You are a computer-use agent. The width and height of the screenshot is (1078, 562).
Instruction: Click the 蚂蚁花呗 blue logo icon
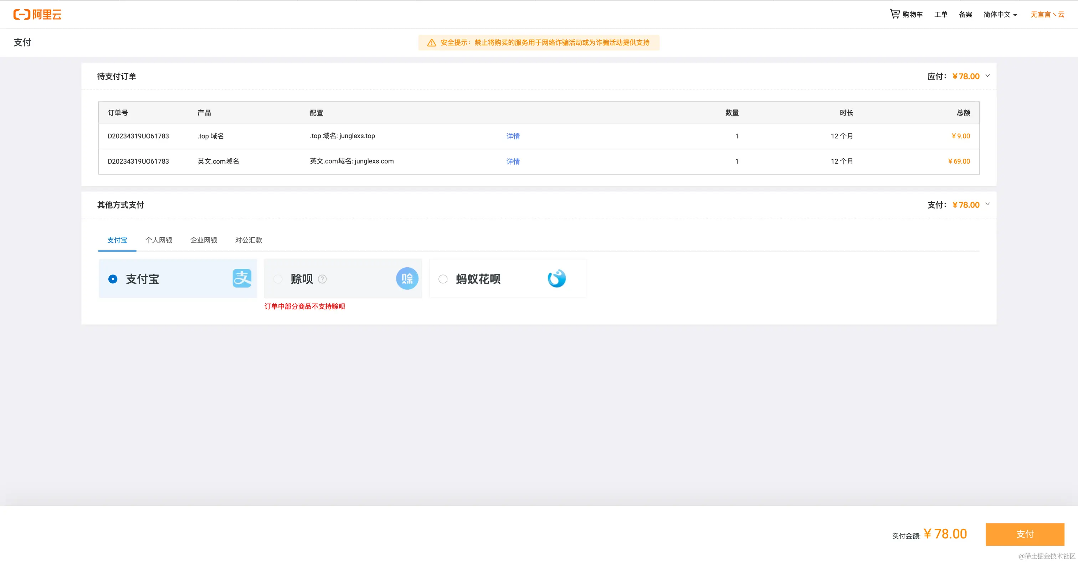tap(556, 278)
